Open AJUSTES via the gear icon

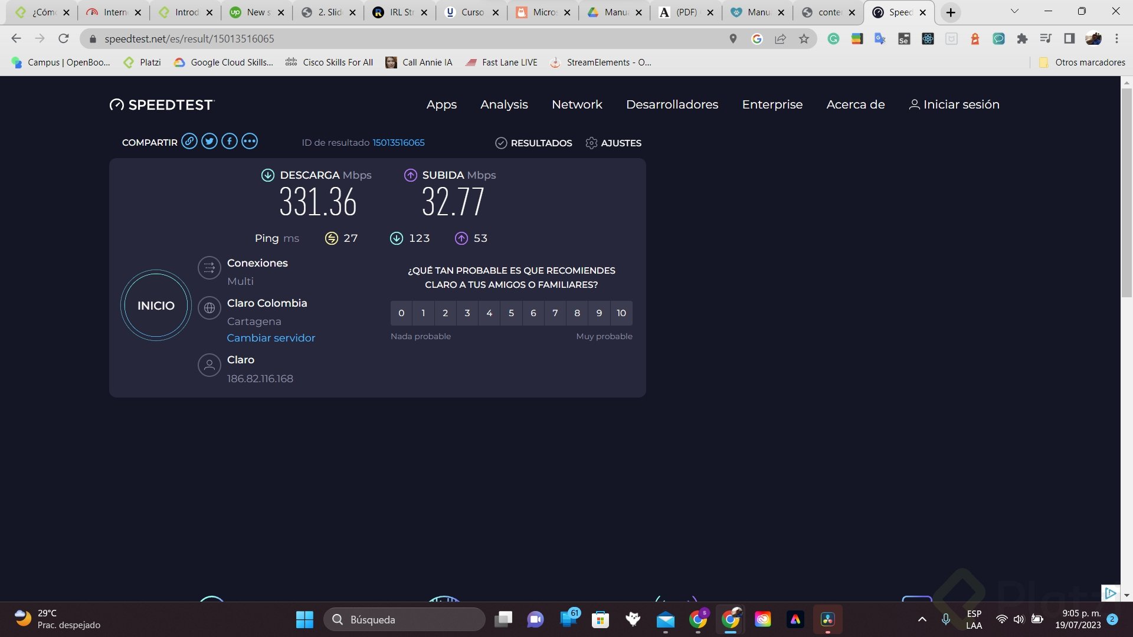[592, 143]
